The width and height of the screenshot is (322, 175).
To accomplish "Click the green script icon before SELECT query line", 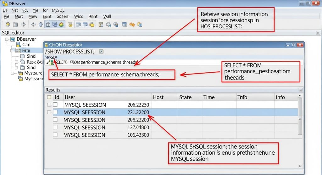I will 52,62.
